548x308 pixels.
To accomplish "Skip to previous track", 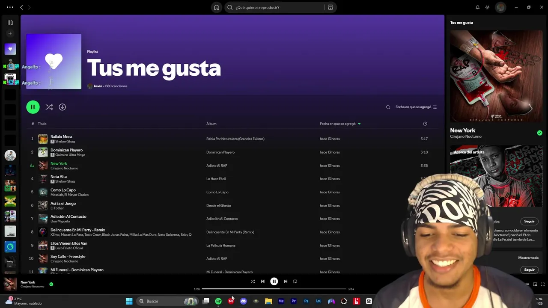I will [x=263, y=281].
